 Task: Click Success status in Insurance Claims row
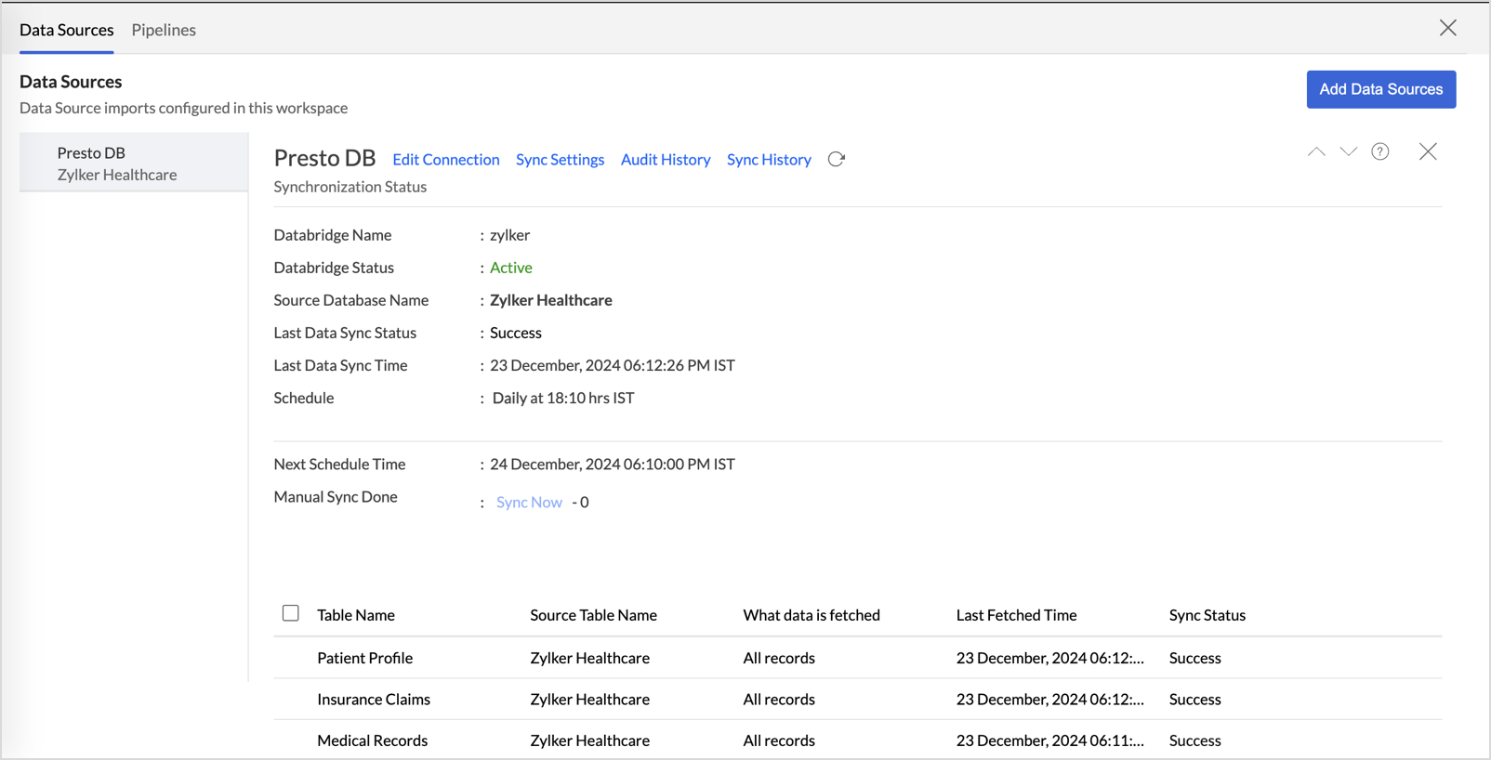pos(1195,699)
